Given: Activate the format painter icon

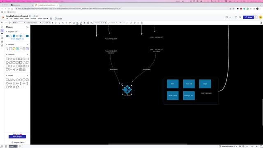Looking at the screenshot, I should [9, 23].
